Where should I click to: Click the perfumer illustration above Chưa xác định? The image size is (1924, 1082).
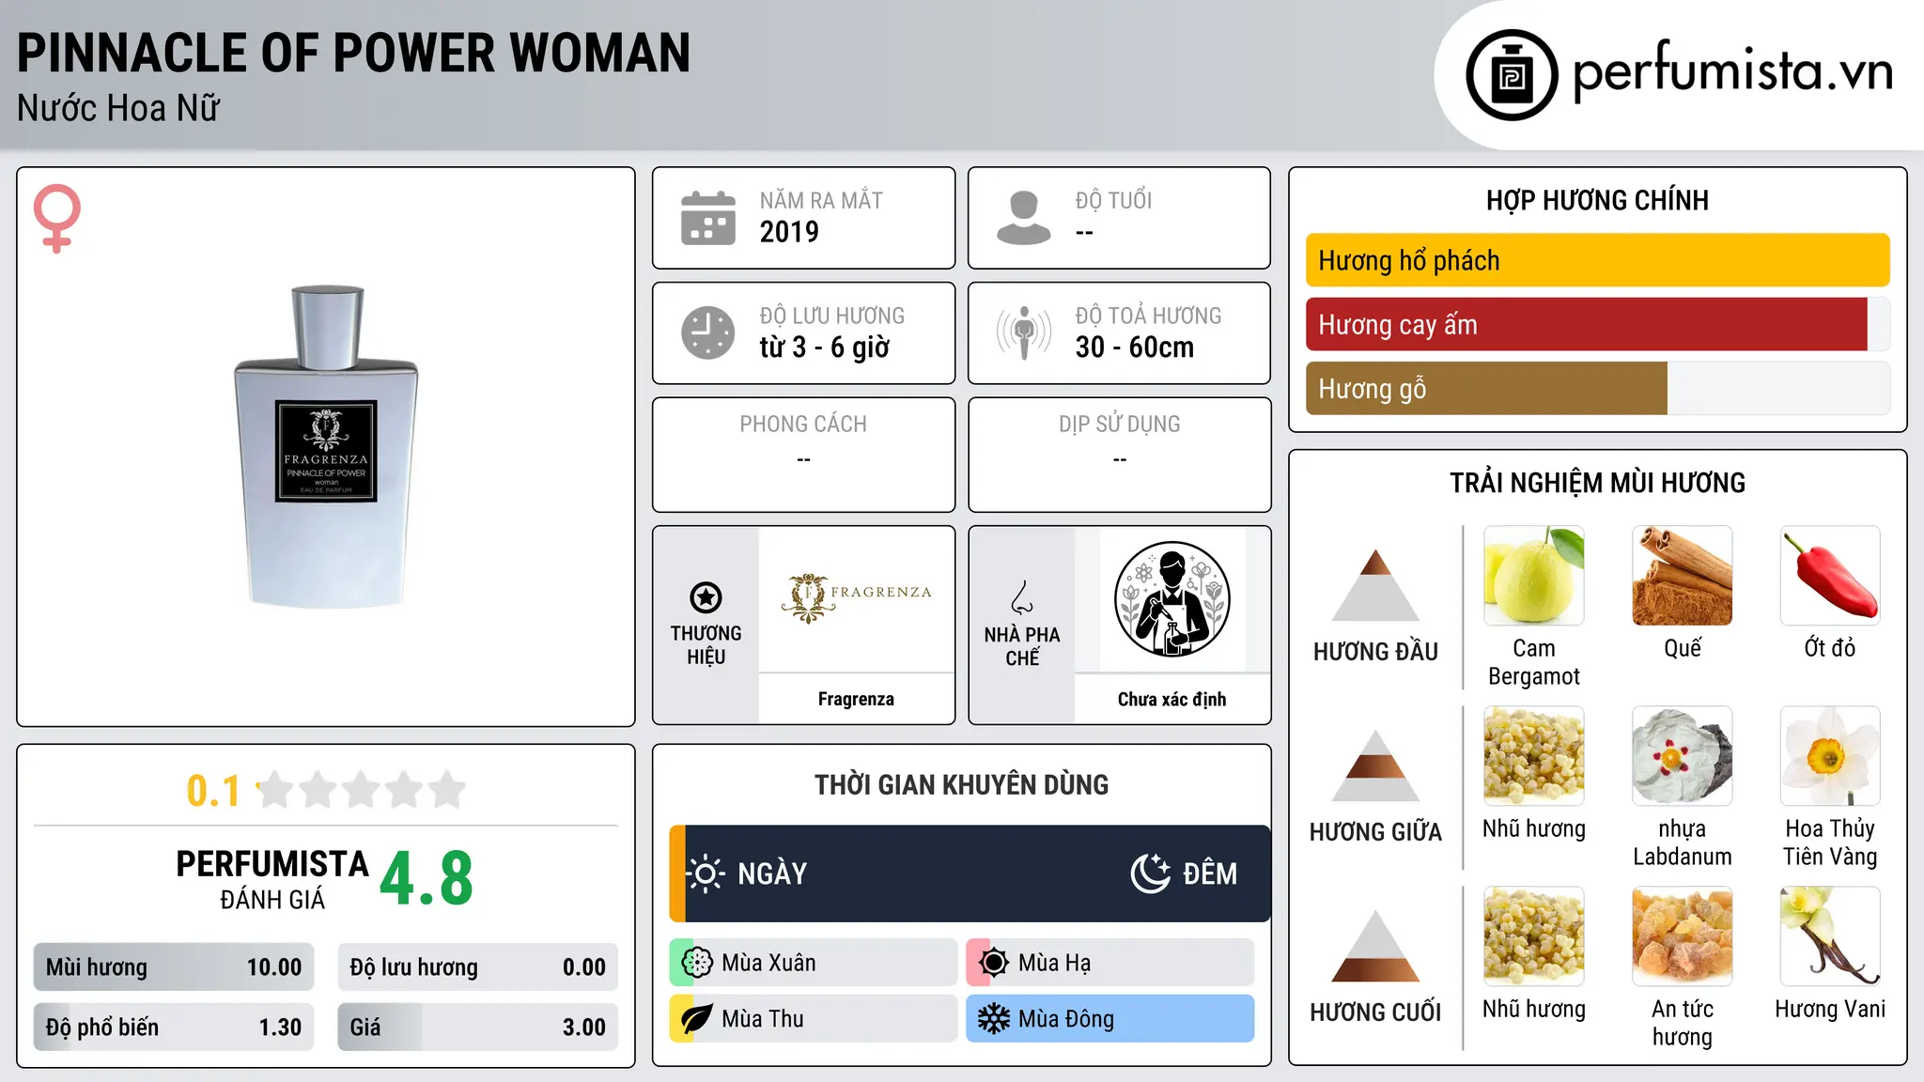point(1172,599)
